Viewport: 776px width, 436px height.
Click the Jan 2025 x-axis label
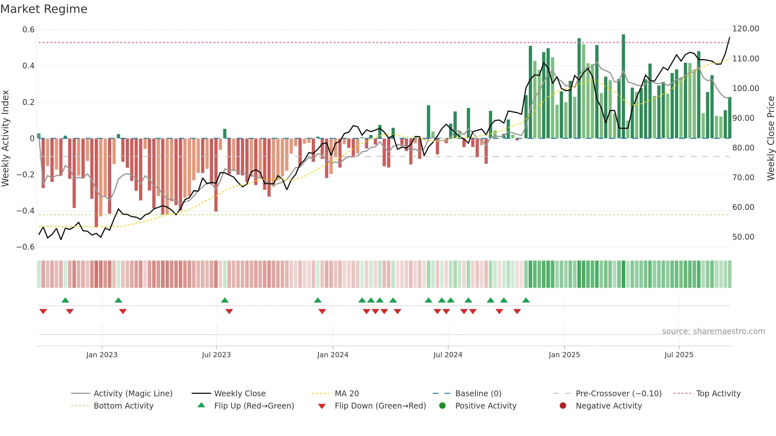pyautogui.click(x=564, y=355)
